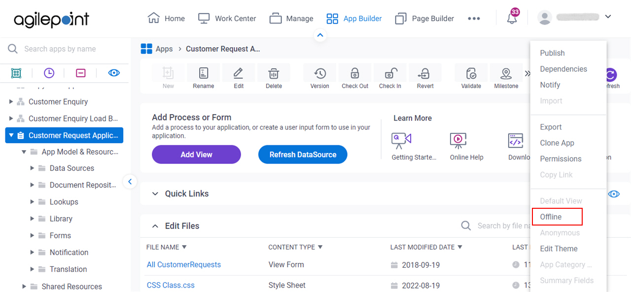
Task: Click the Refresh icon in toolbar
Action: point(611,75)
